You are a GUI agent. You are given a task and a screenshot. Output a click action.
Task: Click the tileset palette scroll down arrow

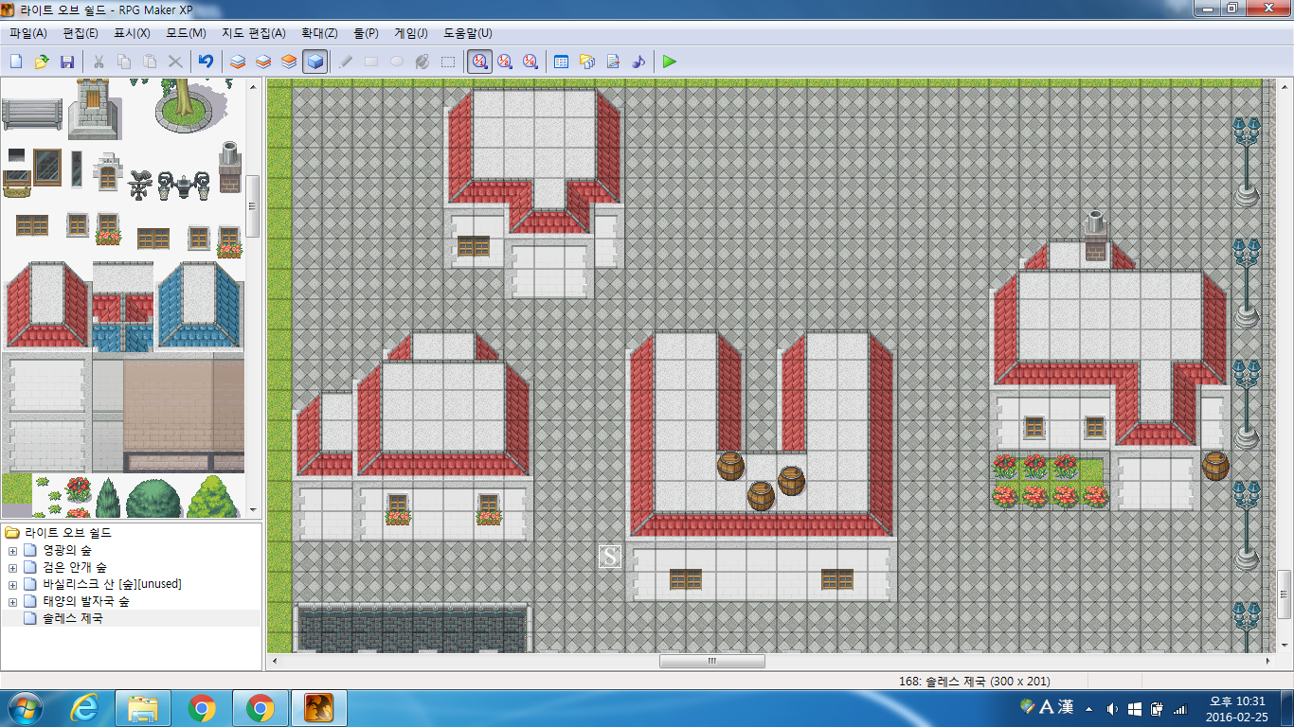click(x=254, y=509)
